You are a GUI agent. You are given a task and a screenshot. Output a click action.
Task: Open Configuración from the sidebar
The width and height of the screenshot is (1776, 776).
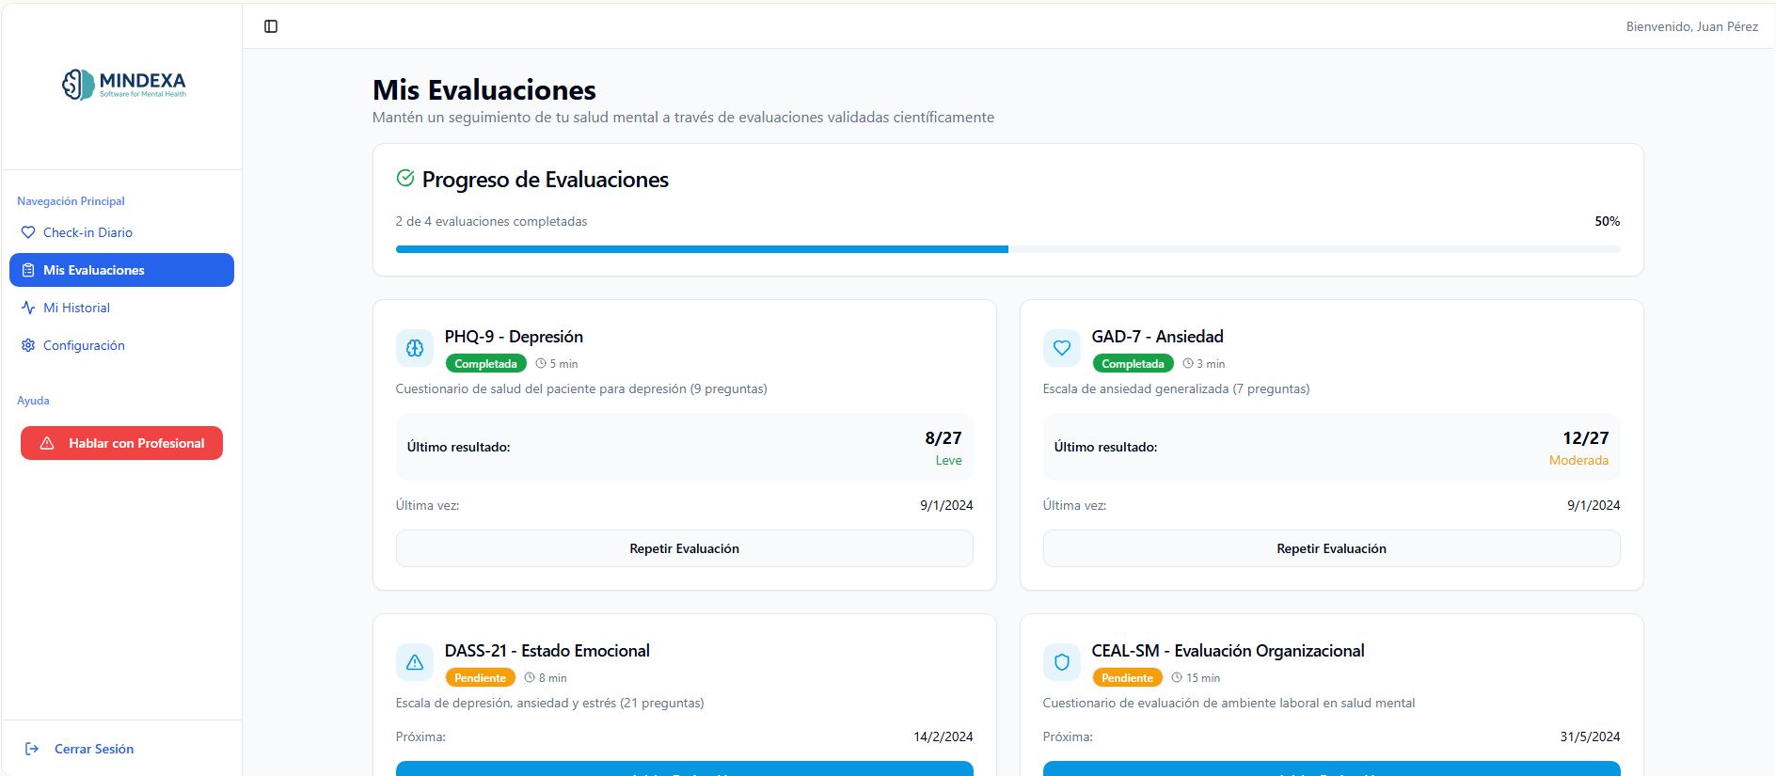121,345
